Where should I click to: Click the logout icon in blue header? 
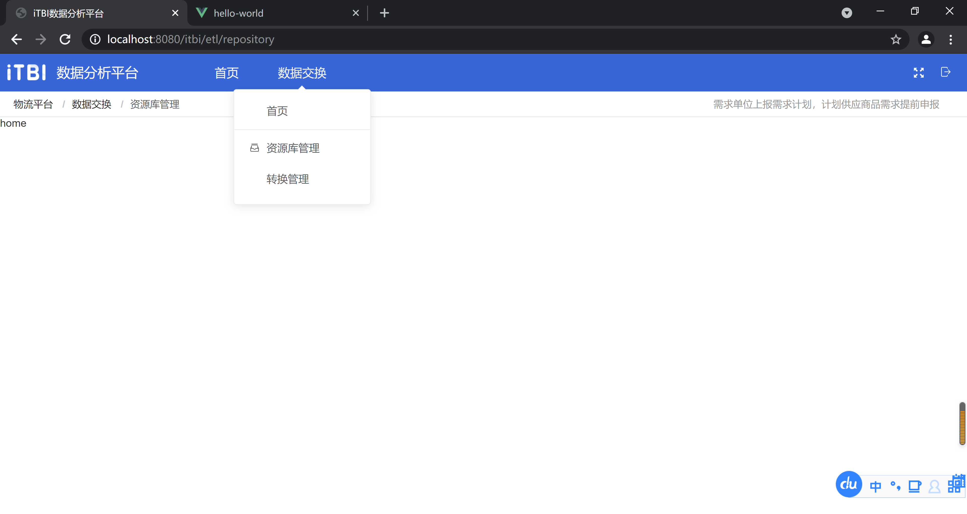coord(946,72)
